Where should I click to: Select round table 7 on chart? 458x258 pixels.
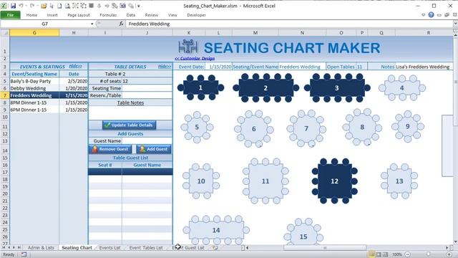[x=306, y=128]
